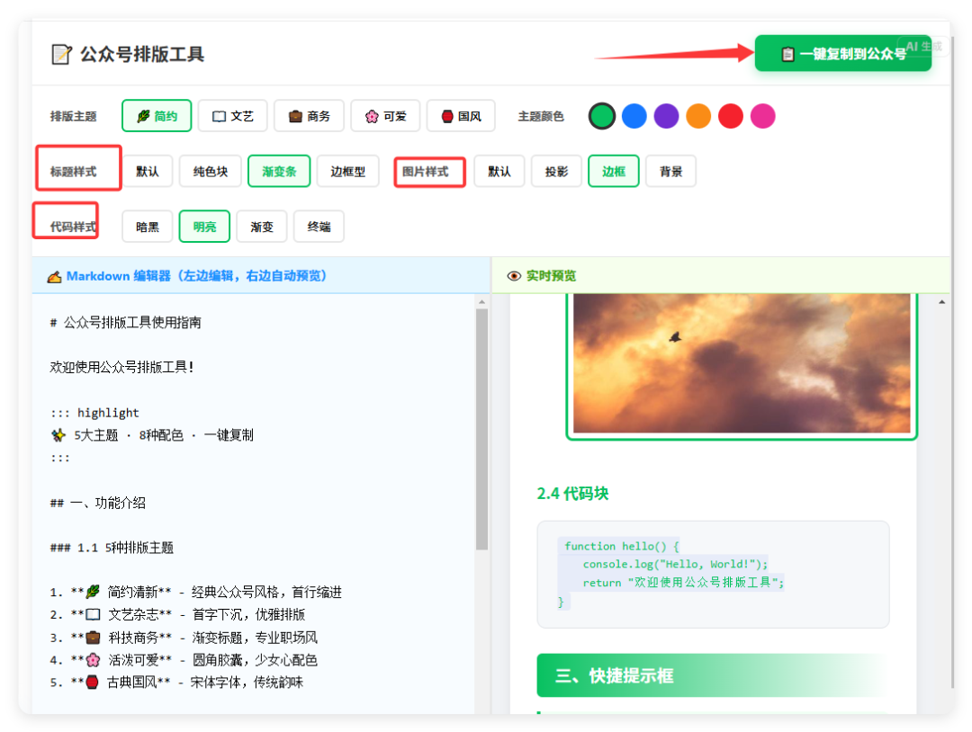Pick the pink theme color swatch
This screenshot has width=972, height=732.
(763, 116)
